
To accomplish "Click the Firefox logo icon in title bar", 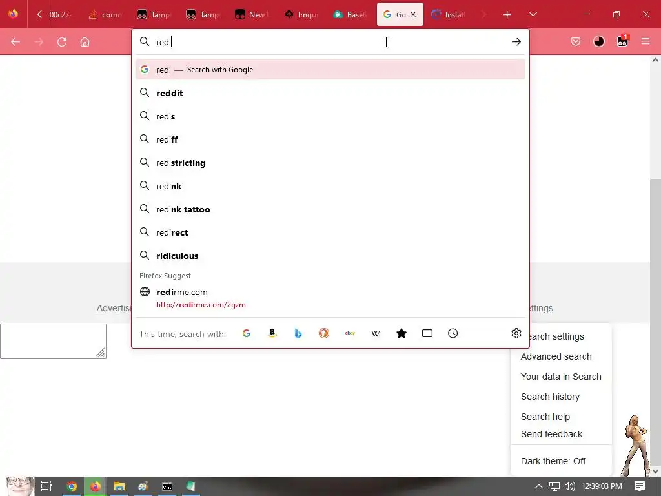I will pos(13,14).
